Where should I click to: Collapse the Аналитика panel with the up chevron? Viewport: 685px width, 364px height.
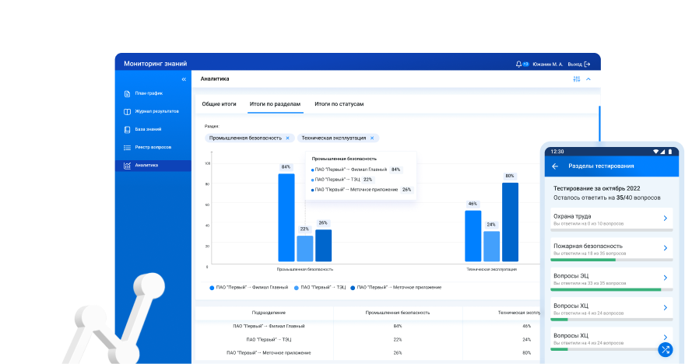[x=588, y=79]
